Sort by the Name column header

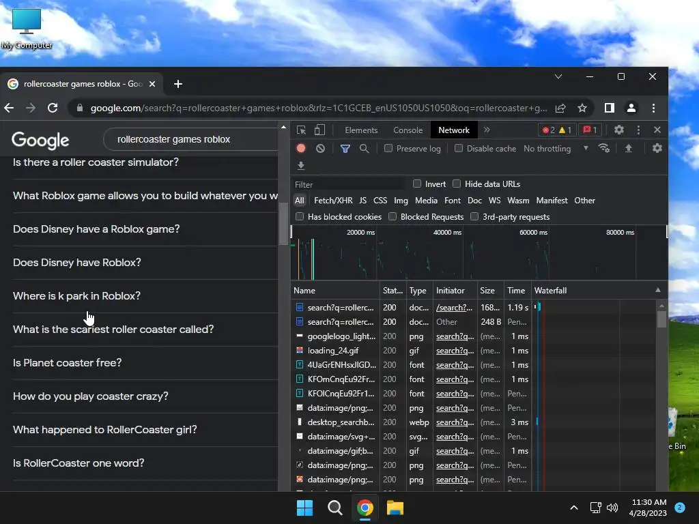335,291
